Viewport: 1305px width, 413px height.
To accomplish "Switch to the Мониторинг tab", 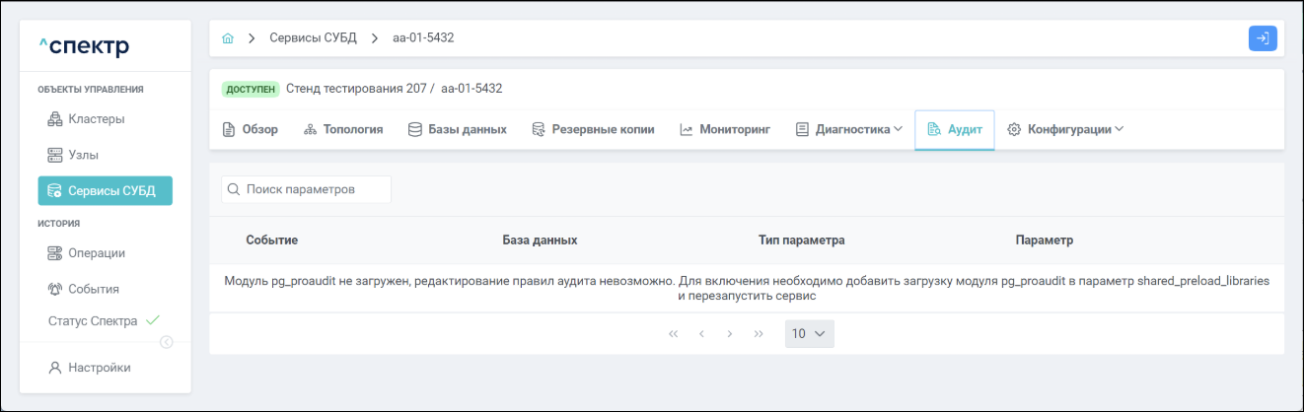I will coord(725,129).
